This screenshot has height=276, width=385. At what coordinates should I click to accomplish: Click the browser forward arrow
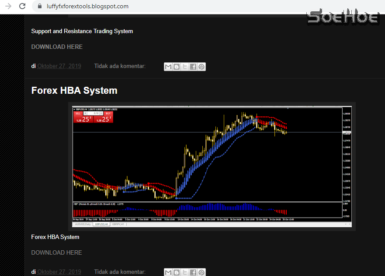[x=8, y=6]
